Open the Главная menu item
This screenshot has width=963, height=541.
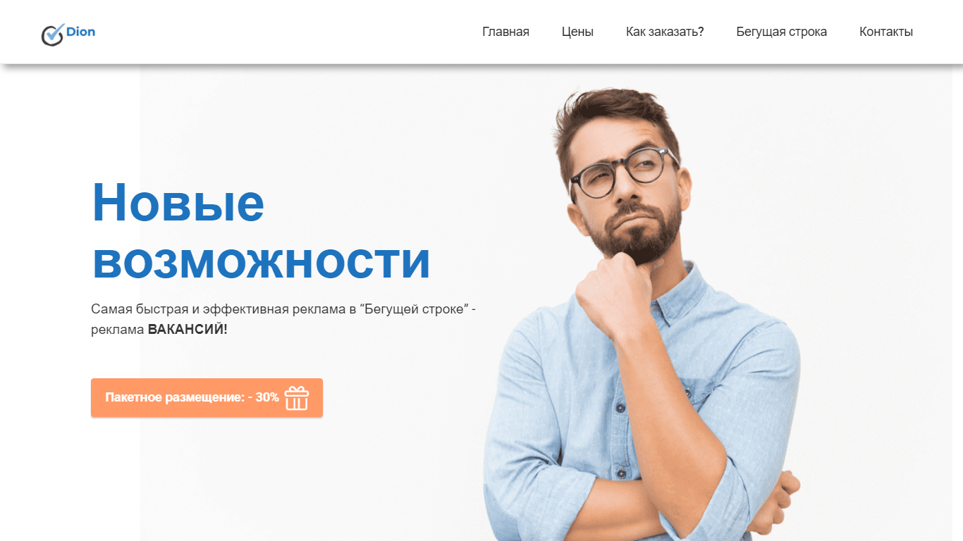505,32
